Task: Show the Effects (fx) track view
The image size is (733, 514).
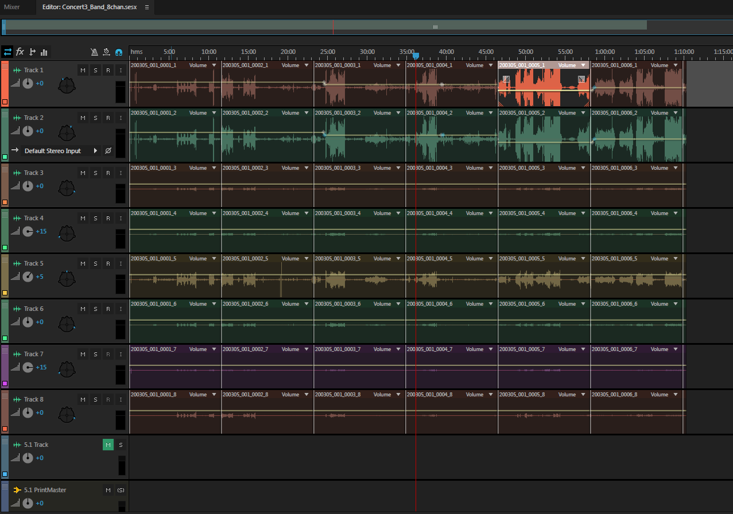Action: point(20,52)
